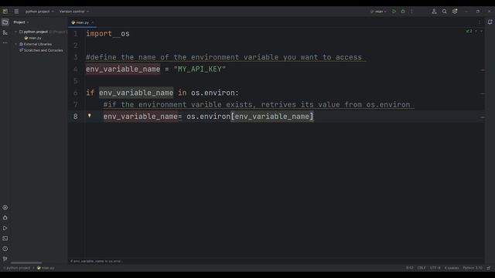This screenshot has height=278, width=495.
Task: Toggle the Project tool window icon
Action: tap(5, 22)
